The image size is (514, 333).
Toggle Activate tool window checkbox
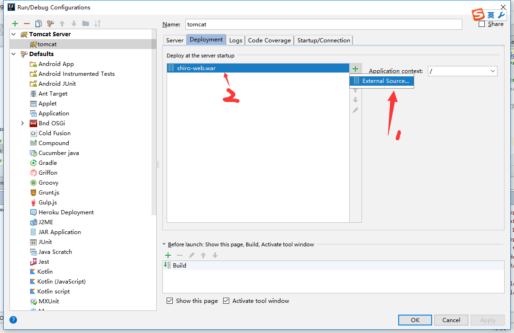(x=226, y=301)
